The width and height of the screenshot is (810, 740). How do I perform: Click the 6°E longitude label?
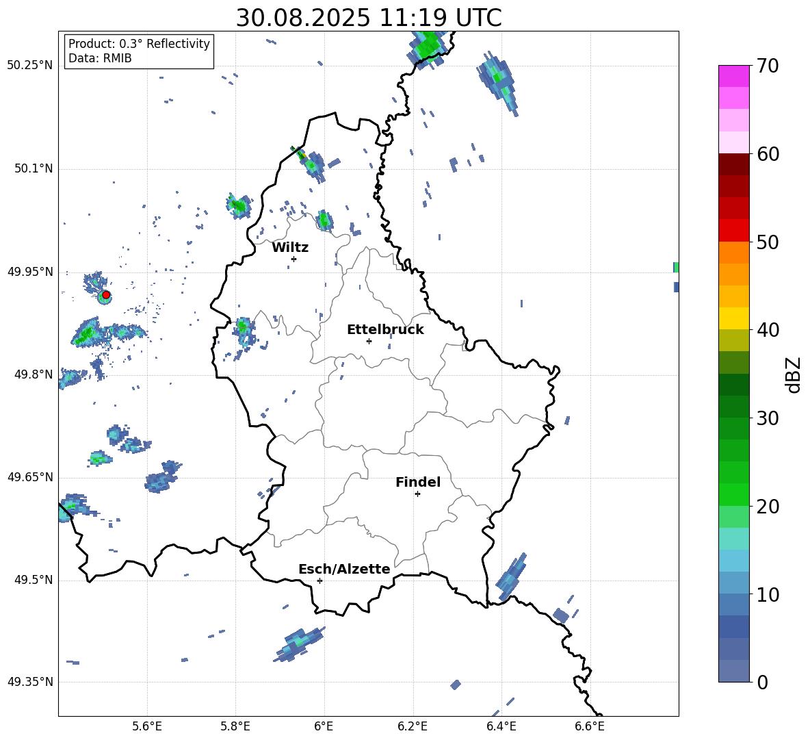click(x=324, y=726)
